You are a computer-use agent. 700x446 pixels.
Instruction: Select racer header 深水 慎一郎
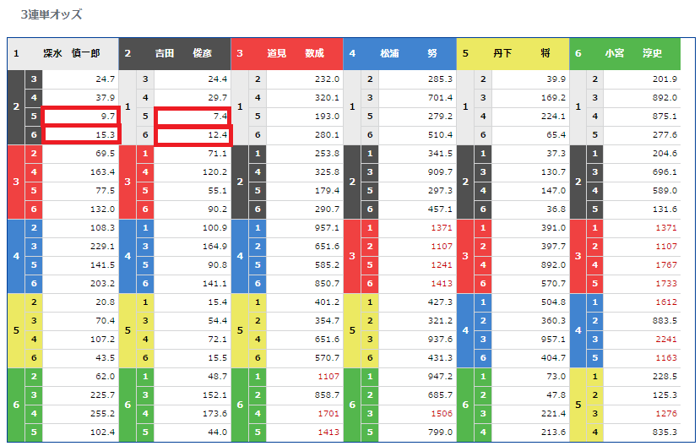[x=63, y=53]
